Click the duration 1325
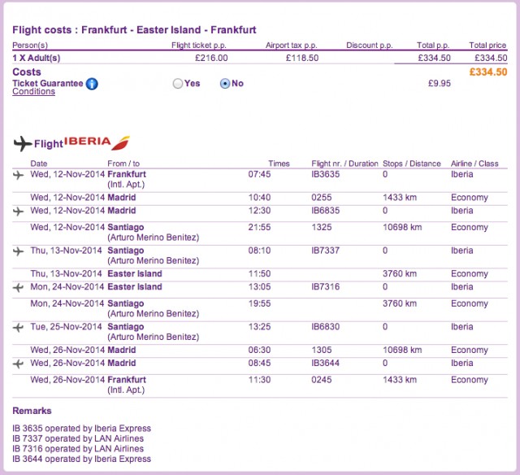The width and height of the screenshot is (520, 475). (x=322, y=228)
